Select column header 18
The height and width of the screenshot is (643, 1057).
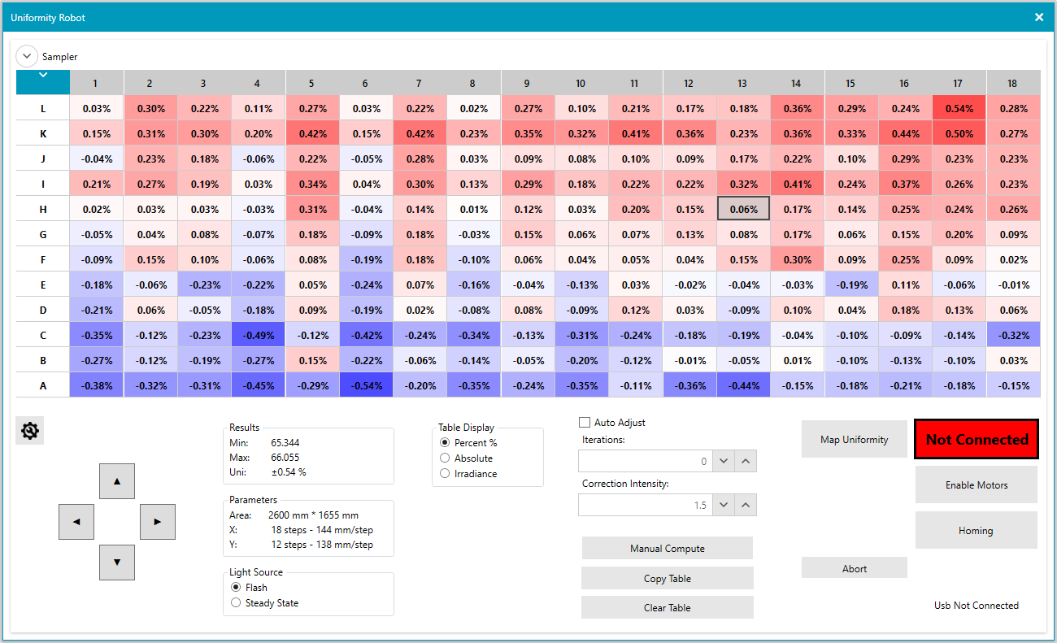1013,83
